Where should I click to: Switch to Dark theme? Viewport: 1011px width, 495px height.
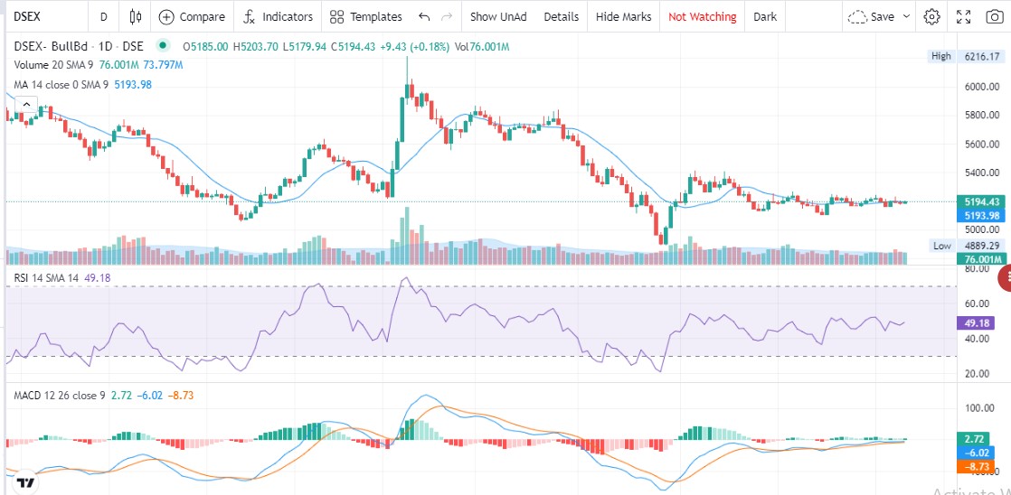765,17
